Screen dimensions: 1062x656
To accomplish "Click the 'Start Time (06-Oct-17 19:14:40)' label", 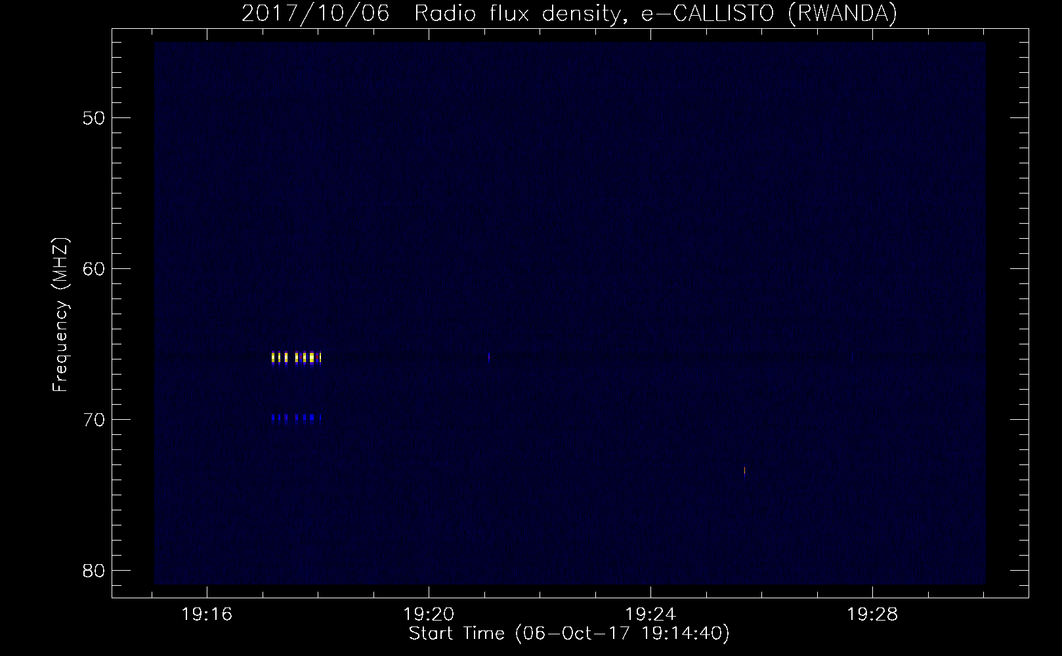I will pos(569,634).
